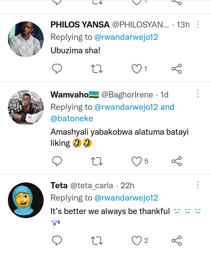Like the "Ubuzima sha!" tweet
This screenshot has height=253, width=211.
coord(136,69)
